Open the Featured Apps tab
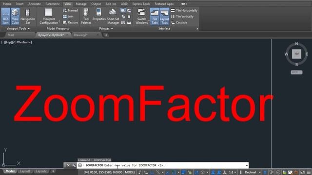 click(164, 4)
